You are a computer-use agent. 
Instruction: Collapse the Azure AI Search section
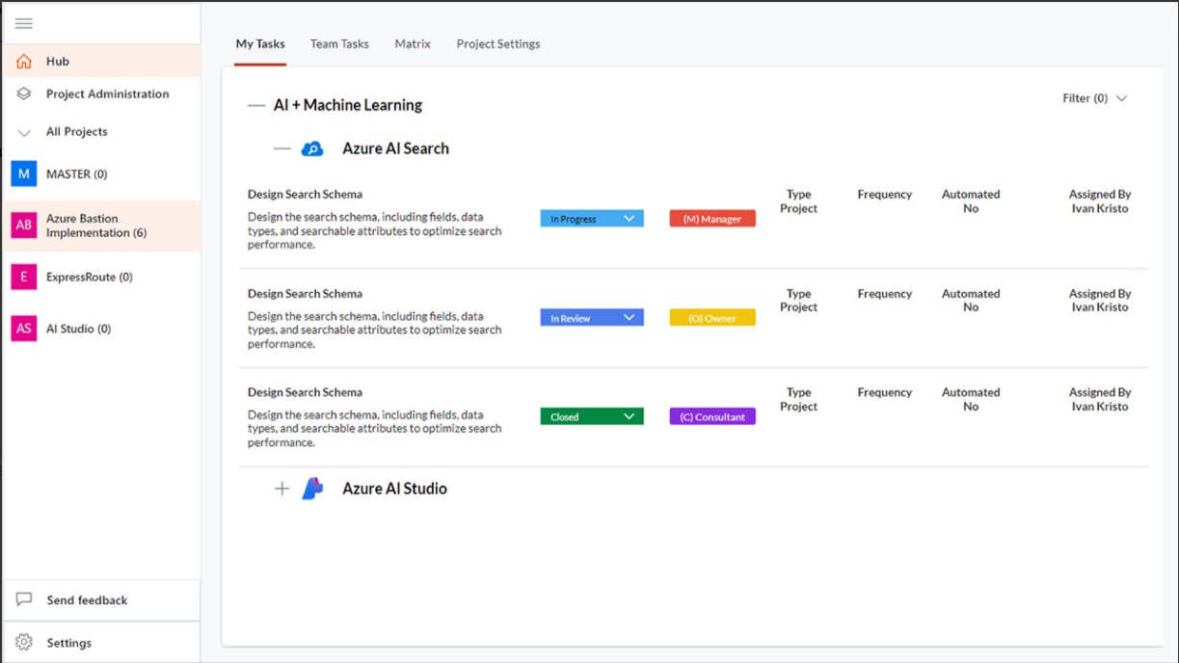(281, 148)
